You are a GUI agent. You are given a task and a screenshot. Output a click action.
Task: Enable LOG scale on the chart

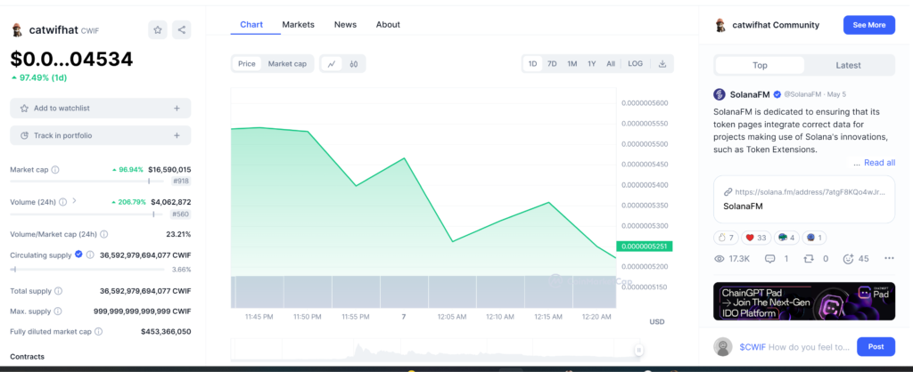(x=635, y=64)
